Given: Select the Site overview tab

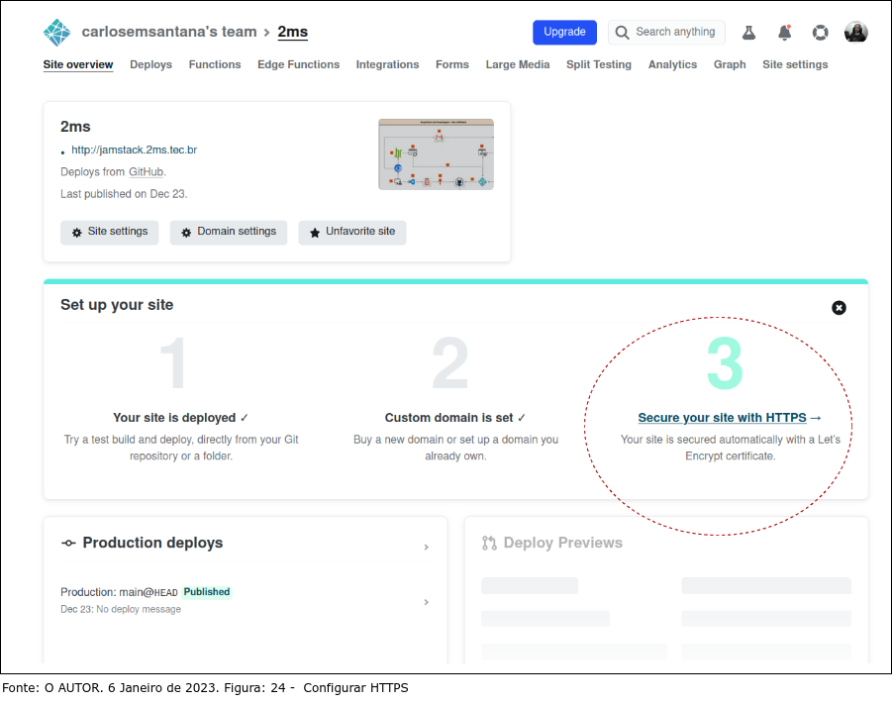Looking at the screenshot, I should click(78, 65).
